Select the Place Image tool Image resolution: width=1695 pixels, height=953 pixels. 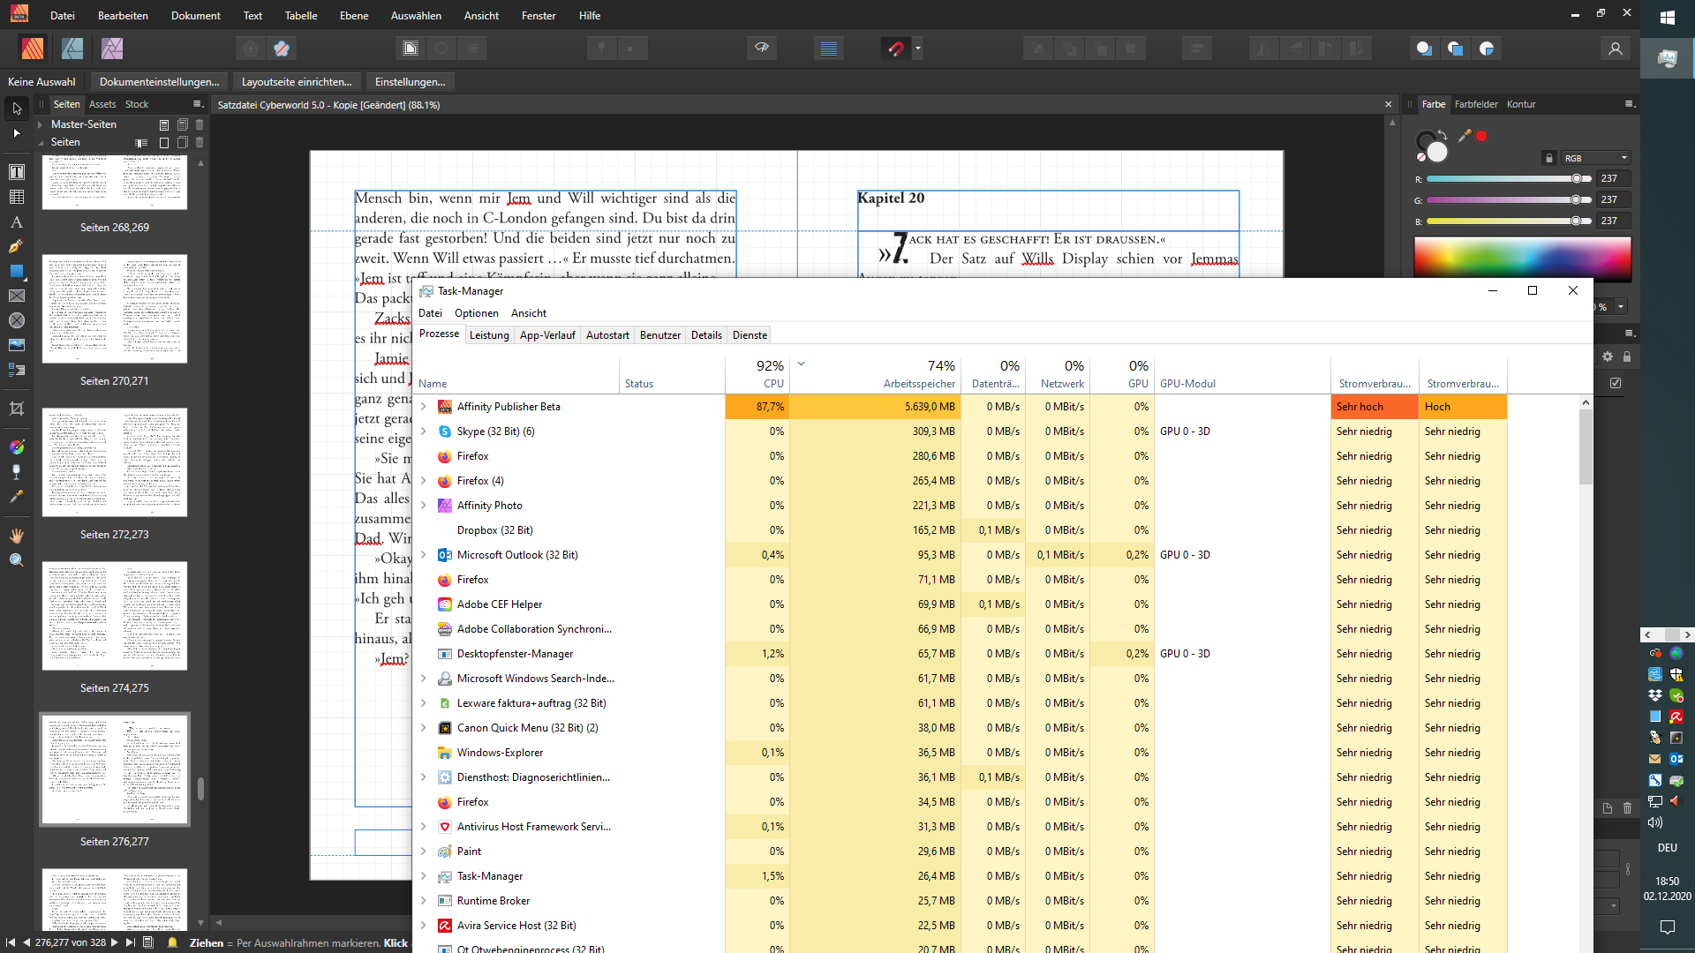point(17,345)
